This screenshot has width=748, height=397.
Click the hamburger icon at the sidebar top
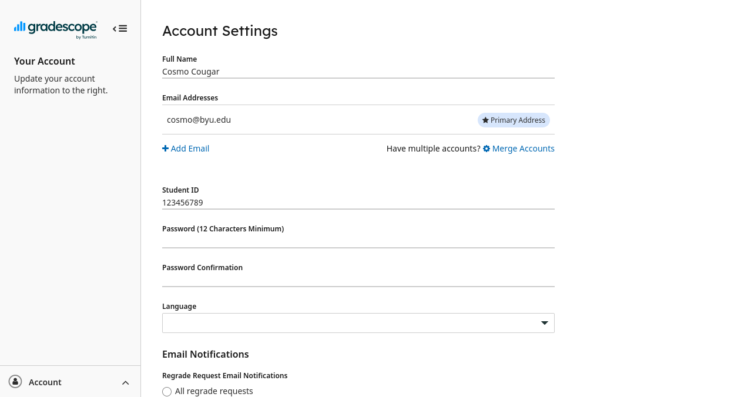point(123,28)
